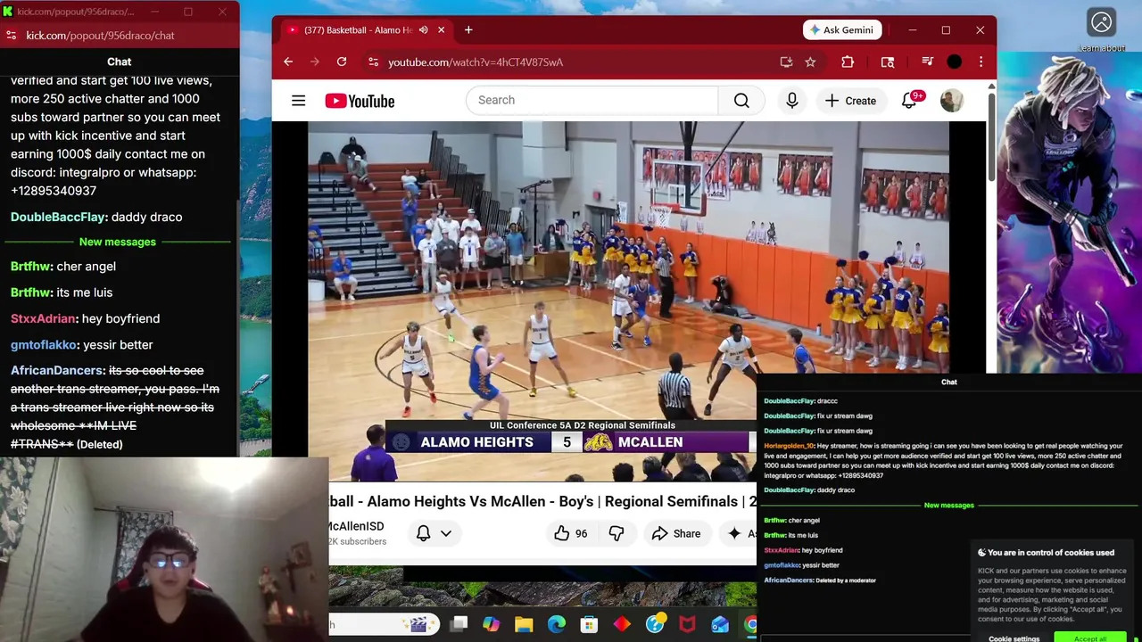Dislike the video

616,533
